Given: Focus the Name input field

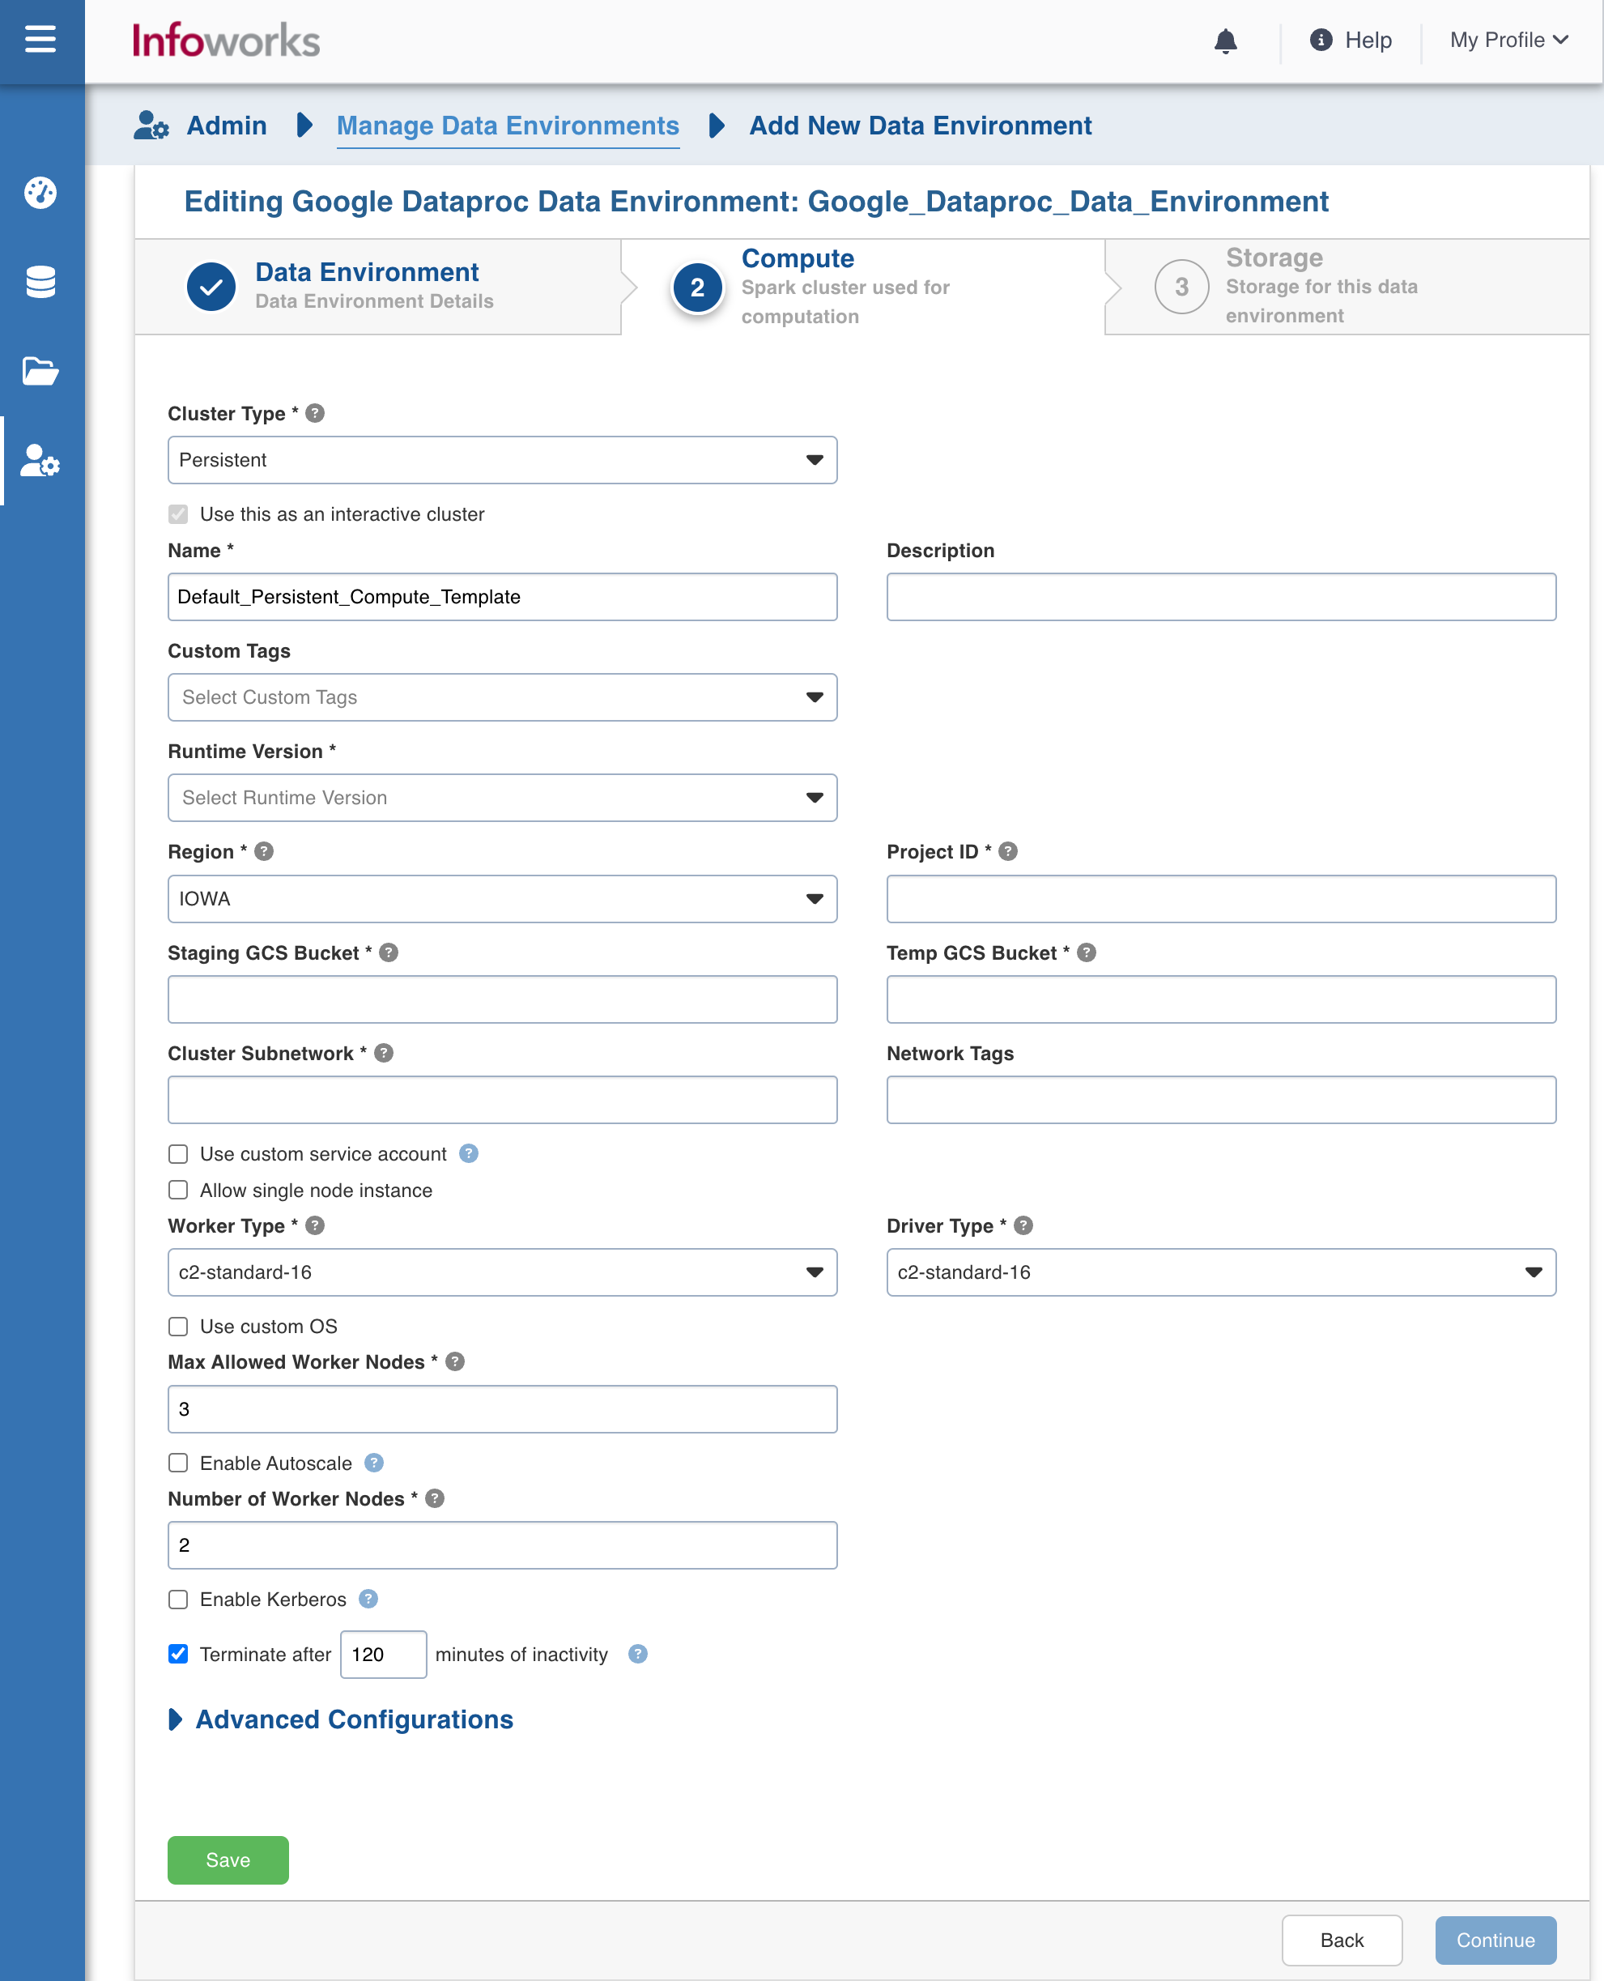Looking at the screenshot, I should (x=503, y=597).
